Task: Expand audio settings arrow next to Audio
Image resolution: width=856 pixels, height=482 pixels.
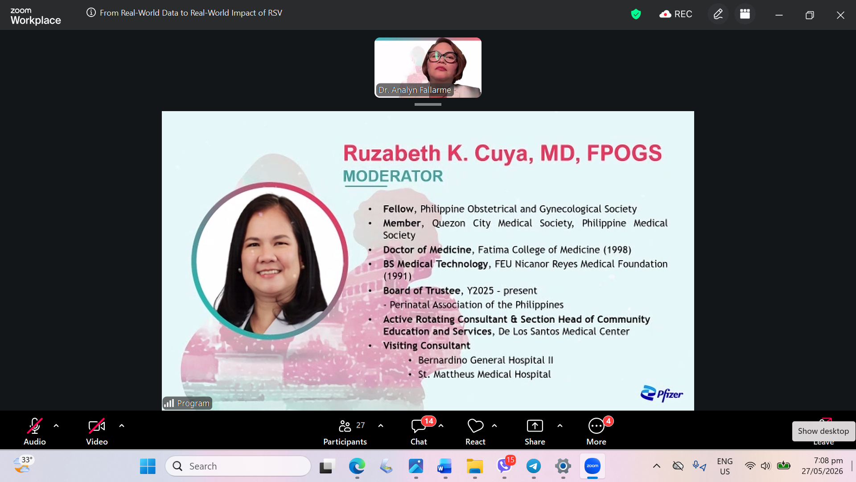Action: [56, 426]
